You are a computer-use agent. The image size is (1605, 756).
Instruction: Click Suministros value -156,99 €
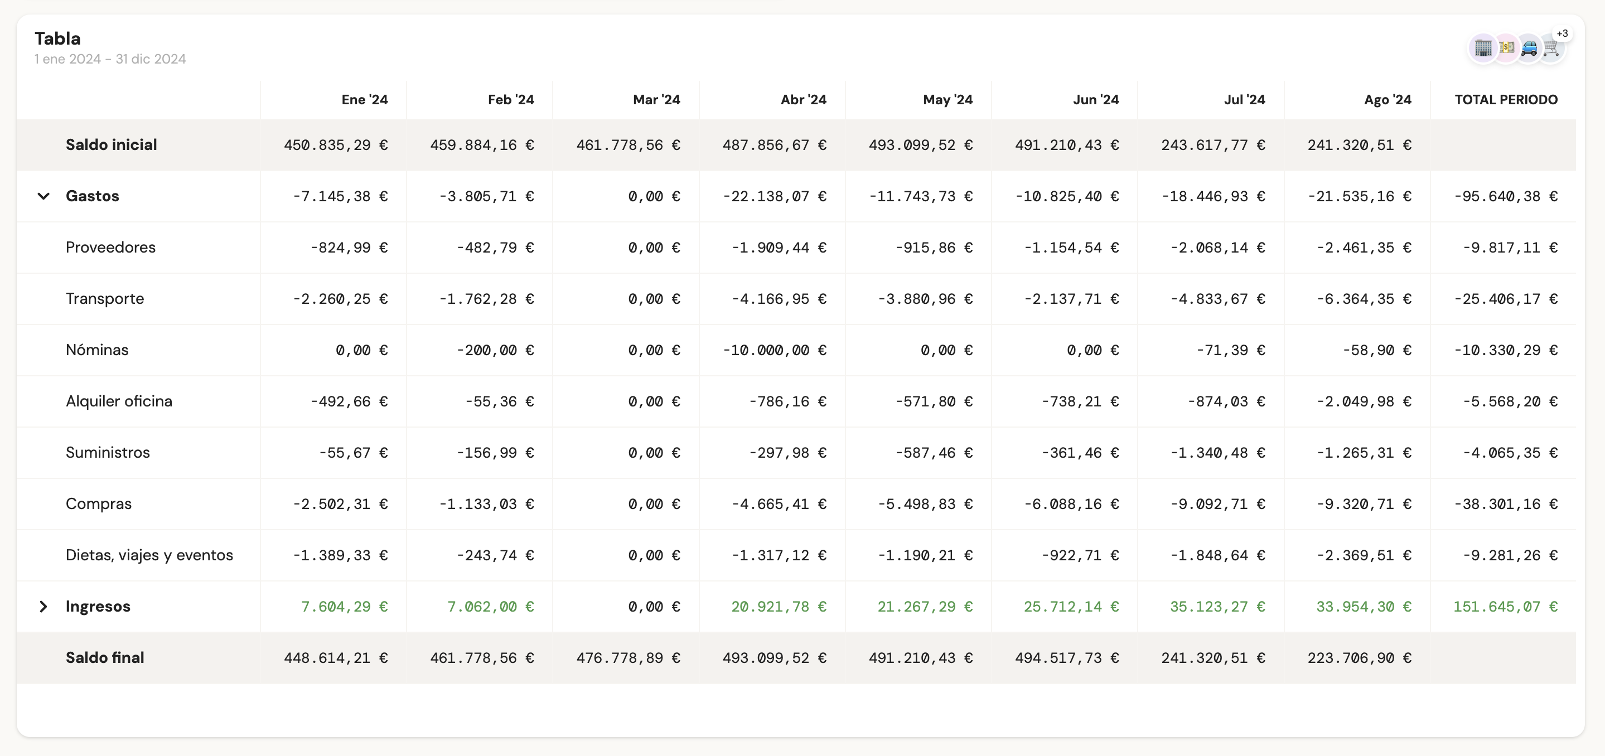[x=495, y=453]
